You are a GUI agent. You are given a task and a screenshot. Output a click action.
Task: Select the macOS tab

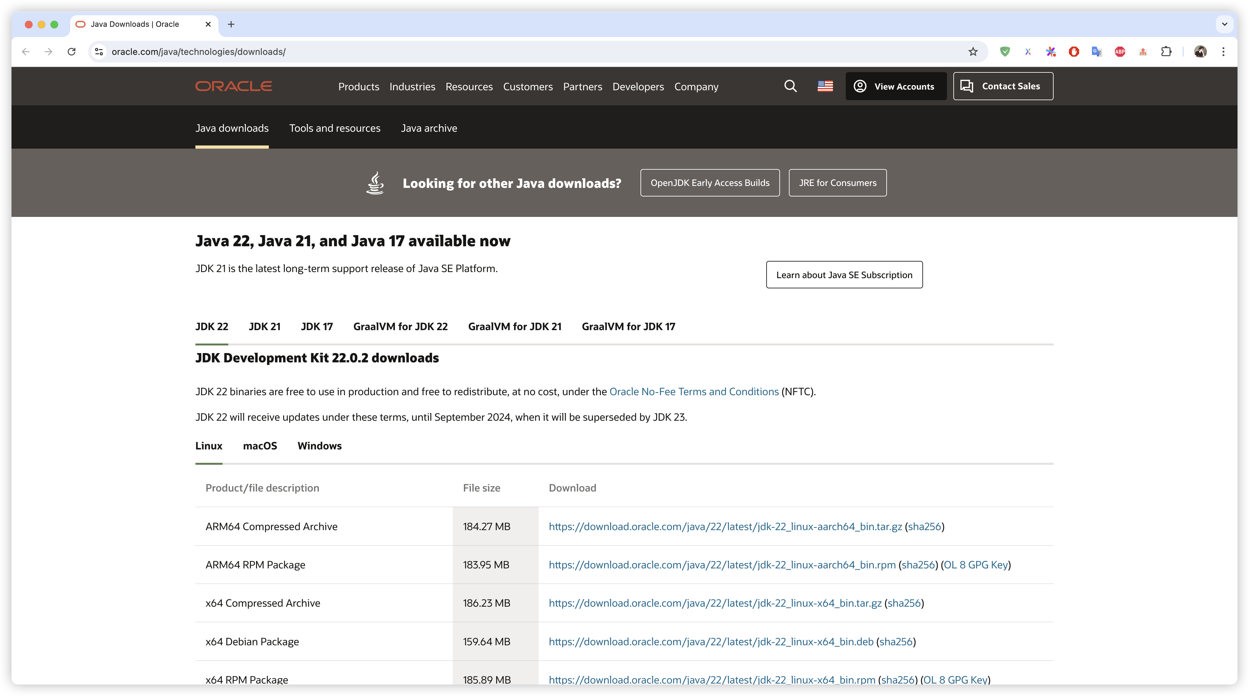tap(260, 446)
